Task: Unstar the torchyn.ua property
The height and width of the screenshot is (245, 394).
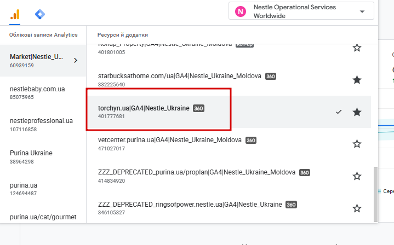Action: [357, 112]
